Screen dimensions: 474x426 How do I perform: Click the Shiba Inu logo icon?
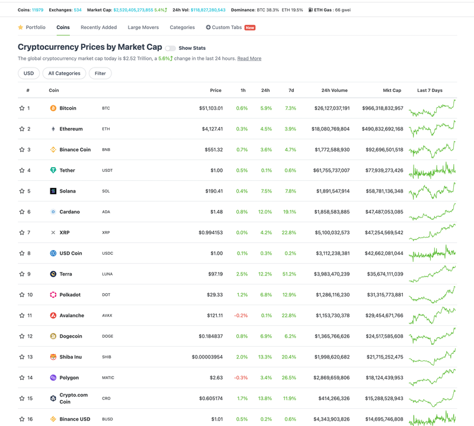53,357
